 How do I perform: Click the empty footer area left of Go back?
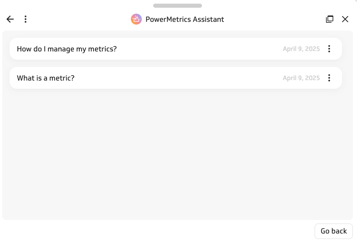pos(157,231)
